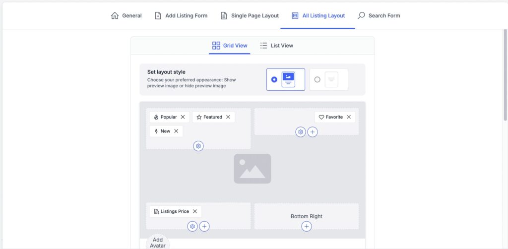
Task: Go to Single Page Layout tab
Action: pos(250,15)
